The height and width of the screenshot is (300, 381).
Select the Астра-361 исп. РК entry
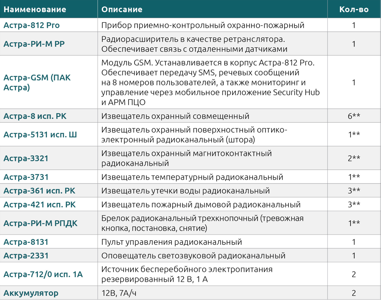[32, 191]
